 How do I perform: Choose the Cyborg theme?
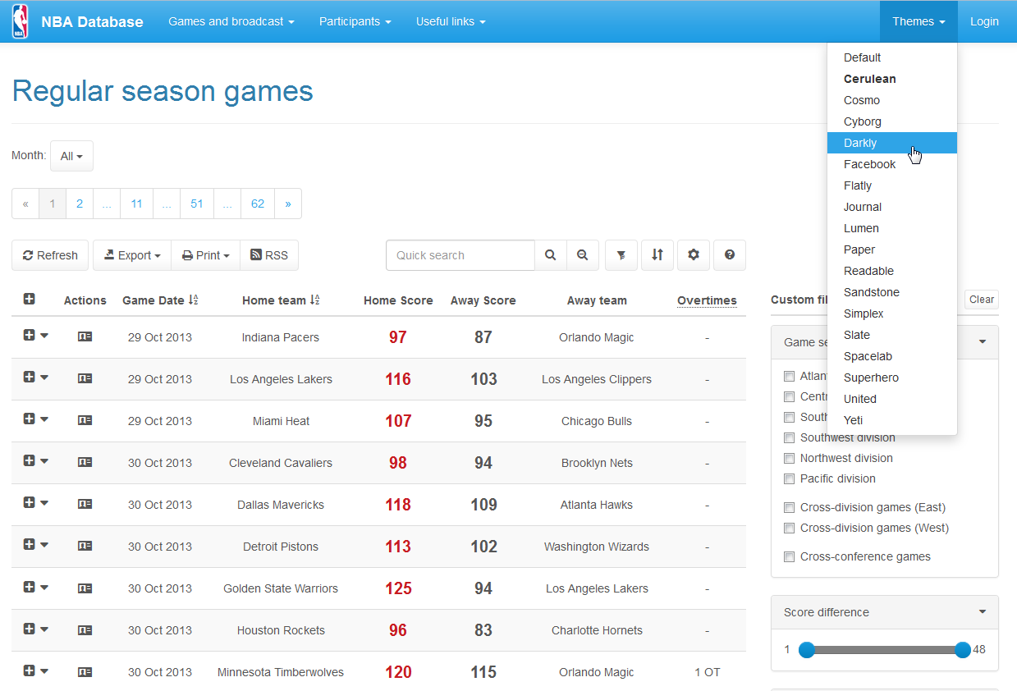click(x=892, y=121)
